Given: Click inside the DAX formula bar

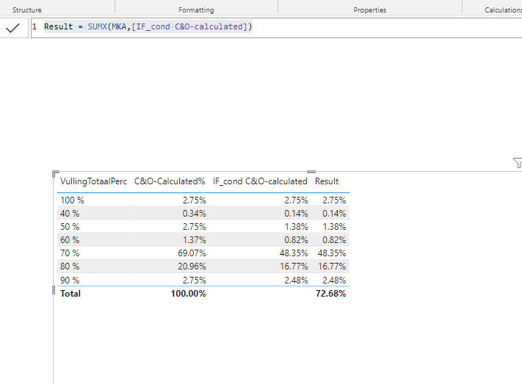Looking at the screenshot, I should (x=276, y=28).
